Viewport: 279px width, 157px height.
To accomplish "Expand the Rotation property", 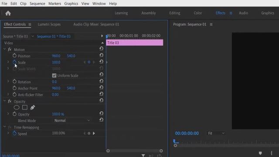I will coord(8,82).
